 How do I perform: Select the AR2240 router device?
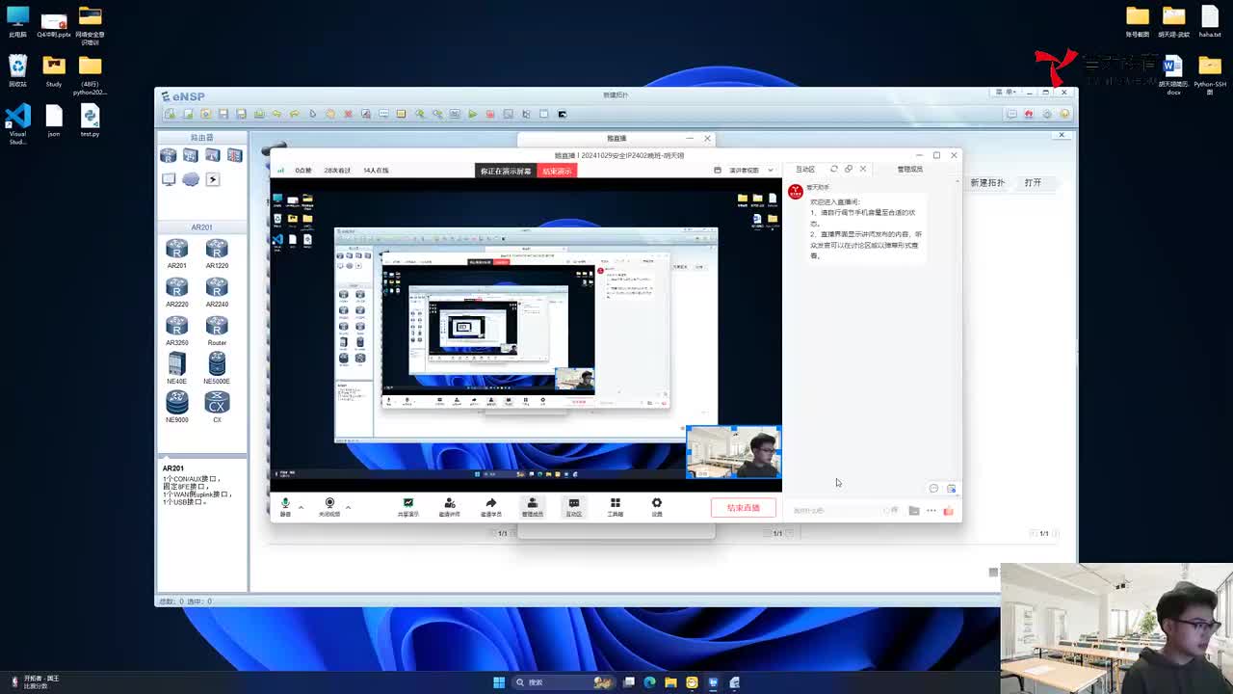(x=217, y=292)
